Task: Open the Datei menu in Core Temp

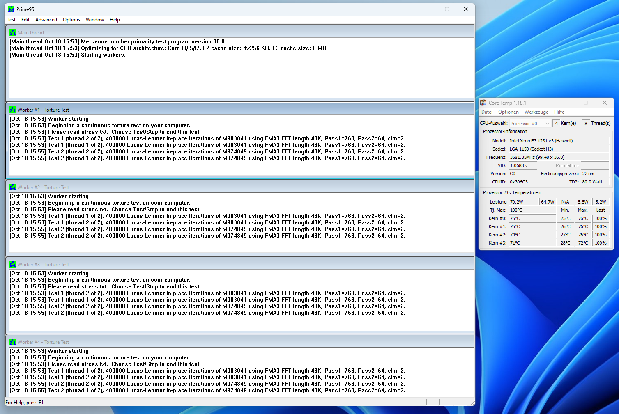Action: point(487,112)
